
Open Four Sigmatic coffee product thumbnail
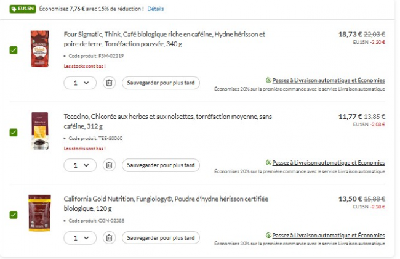click(39, 49)
